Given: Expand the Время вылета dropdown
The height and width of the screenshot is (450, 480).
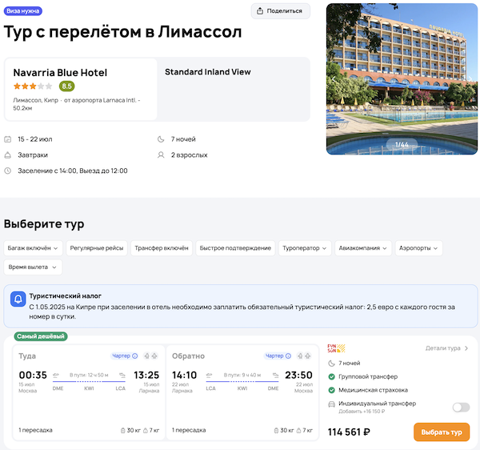Looking at the screenshot, I should pos(33,267).
